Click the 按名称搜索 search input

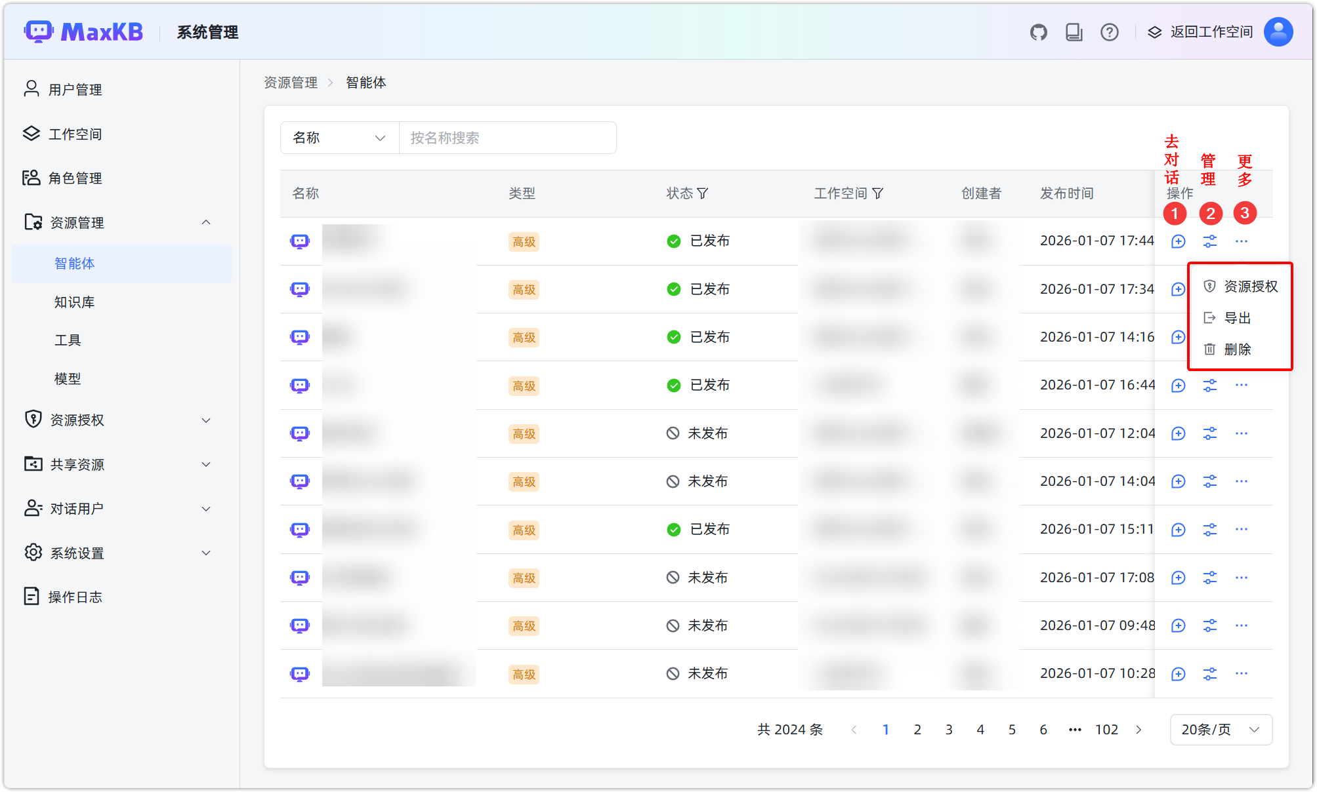507,138
